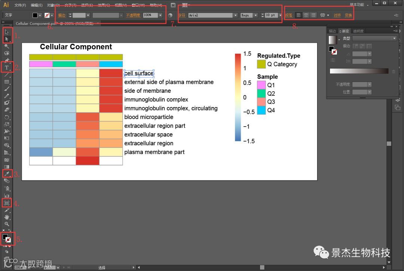Select the Warp/Width tool
The image size is (404, 271).
(7, 131)
